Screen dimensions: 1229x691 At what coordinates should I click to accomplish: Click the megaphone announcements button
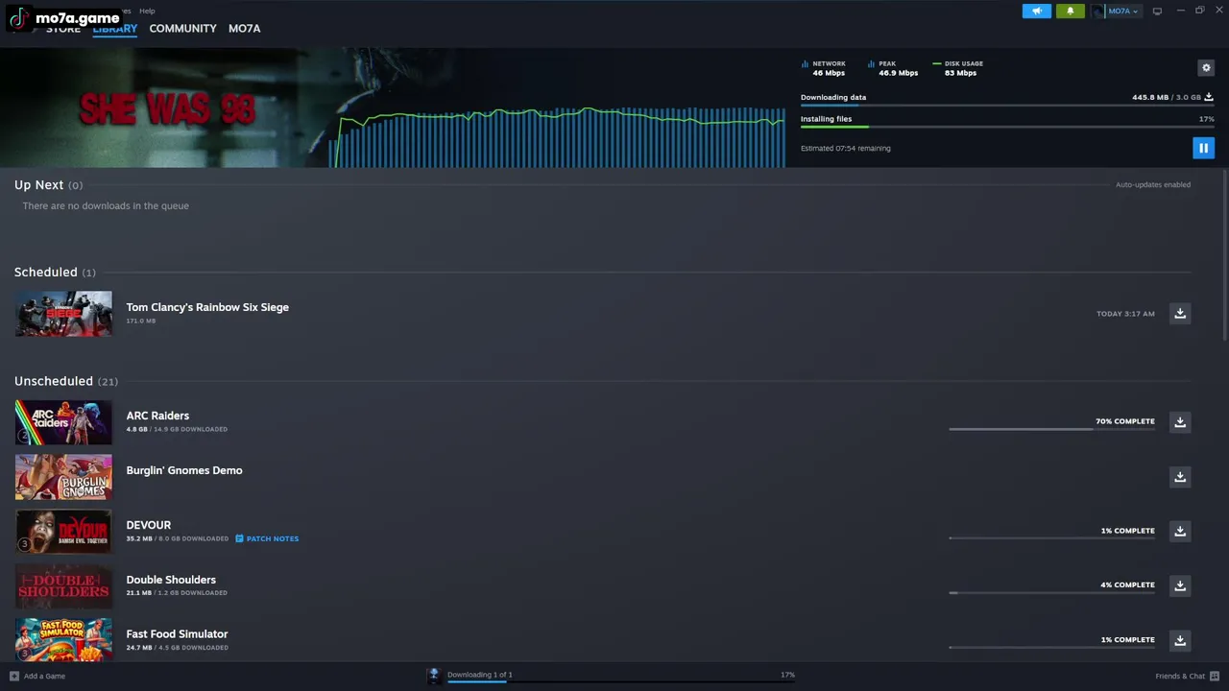(1037, 11)
